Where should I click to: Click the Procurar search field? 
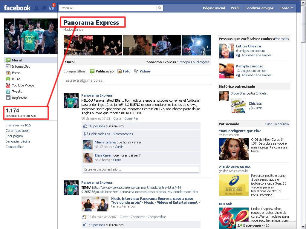point(108,8)
